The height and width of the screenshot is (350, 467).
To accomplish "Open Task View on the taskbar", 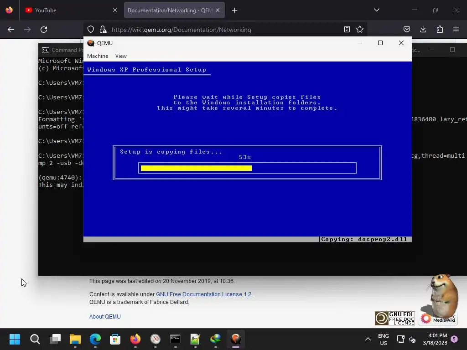I will (x=55, y=339).
